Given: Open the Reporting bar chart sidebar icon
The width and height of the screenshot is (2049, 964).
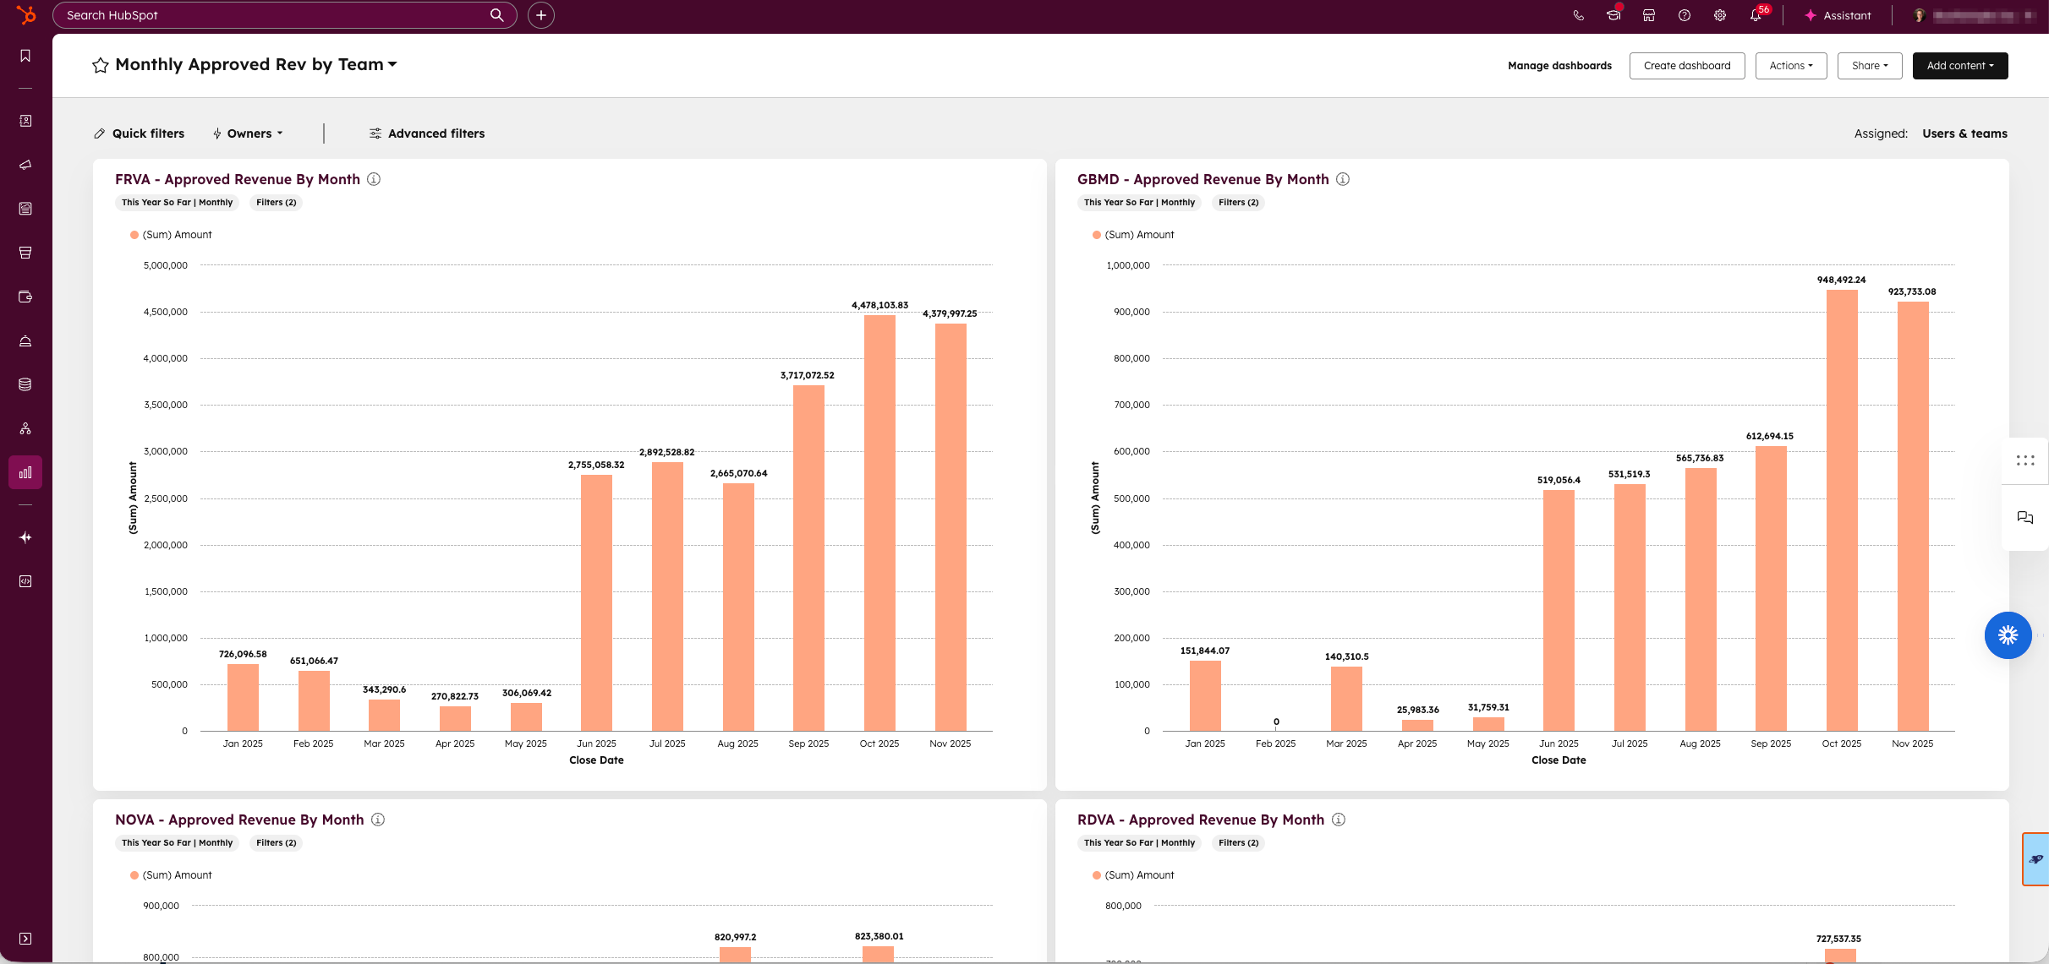Looking at the screenshot, I should point(25,472).
